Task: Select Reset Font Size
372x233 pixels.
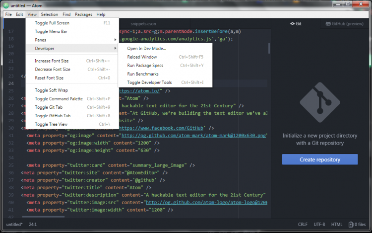Action: point(72,78)
